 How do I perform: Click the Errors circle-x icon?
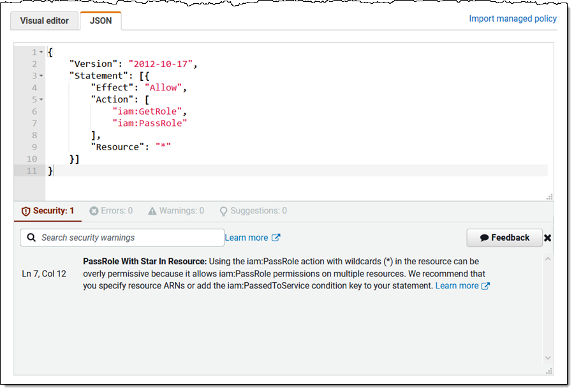click(94, 211)
